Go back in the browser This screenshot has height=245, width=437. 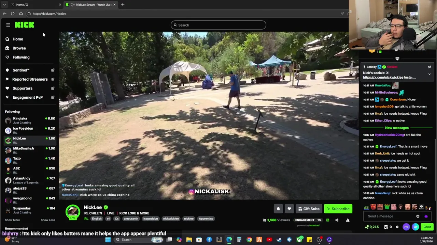[x=4, y=14]
